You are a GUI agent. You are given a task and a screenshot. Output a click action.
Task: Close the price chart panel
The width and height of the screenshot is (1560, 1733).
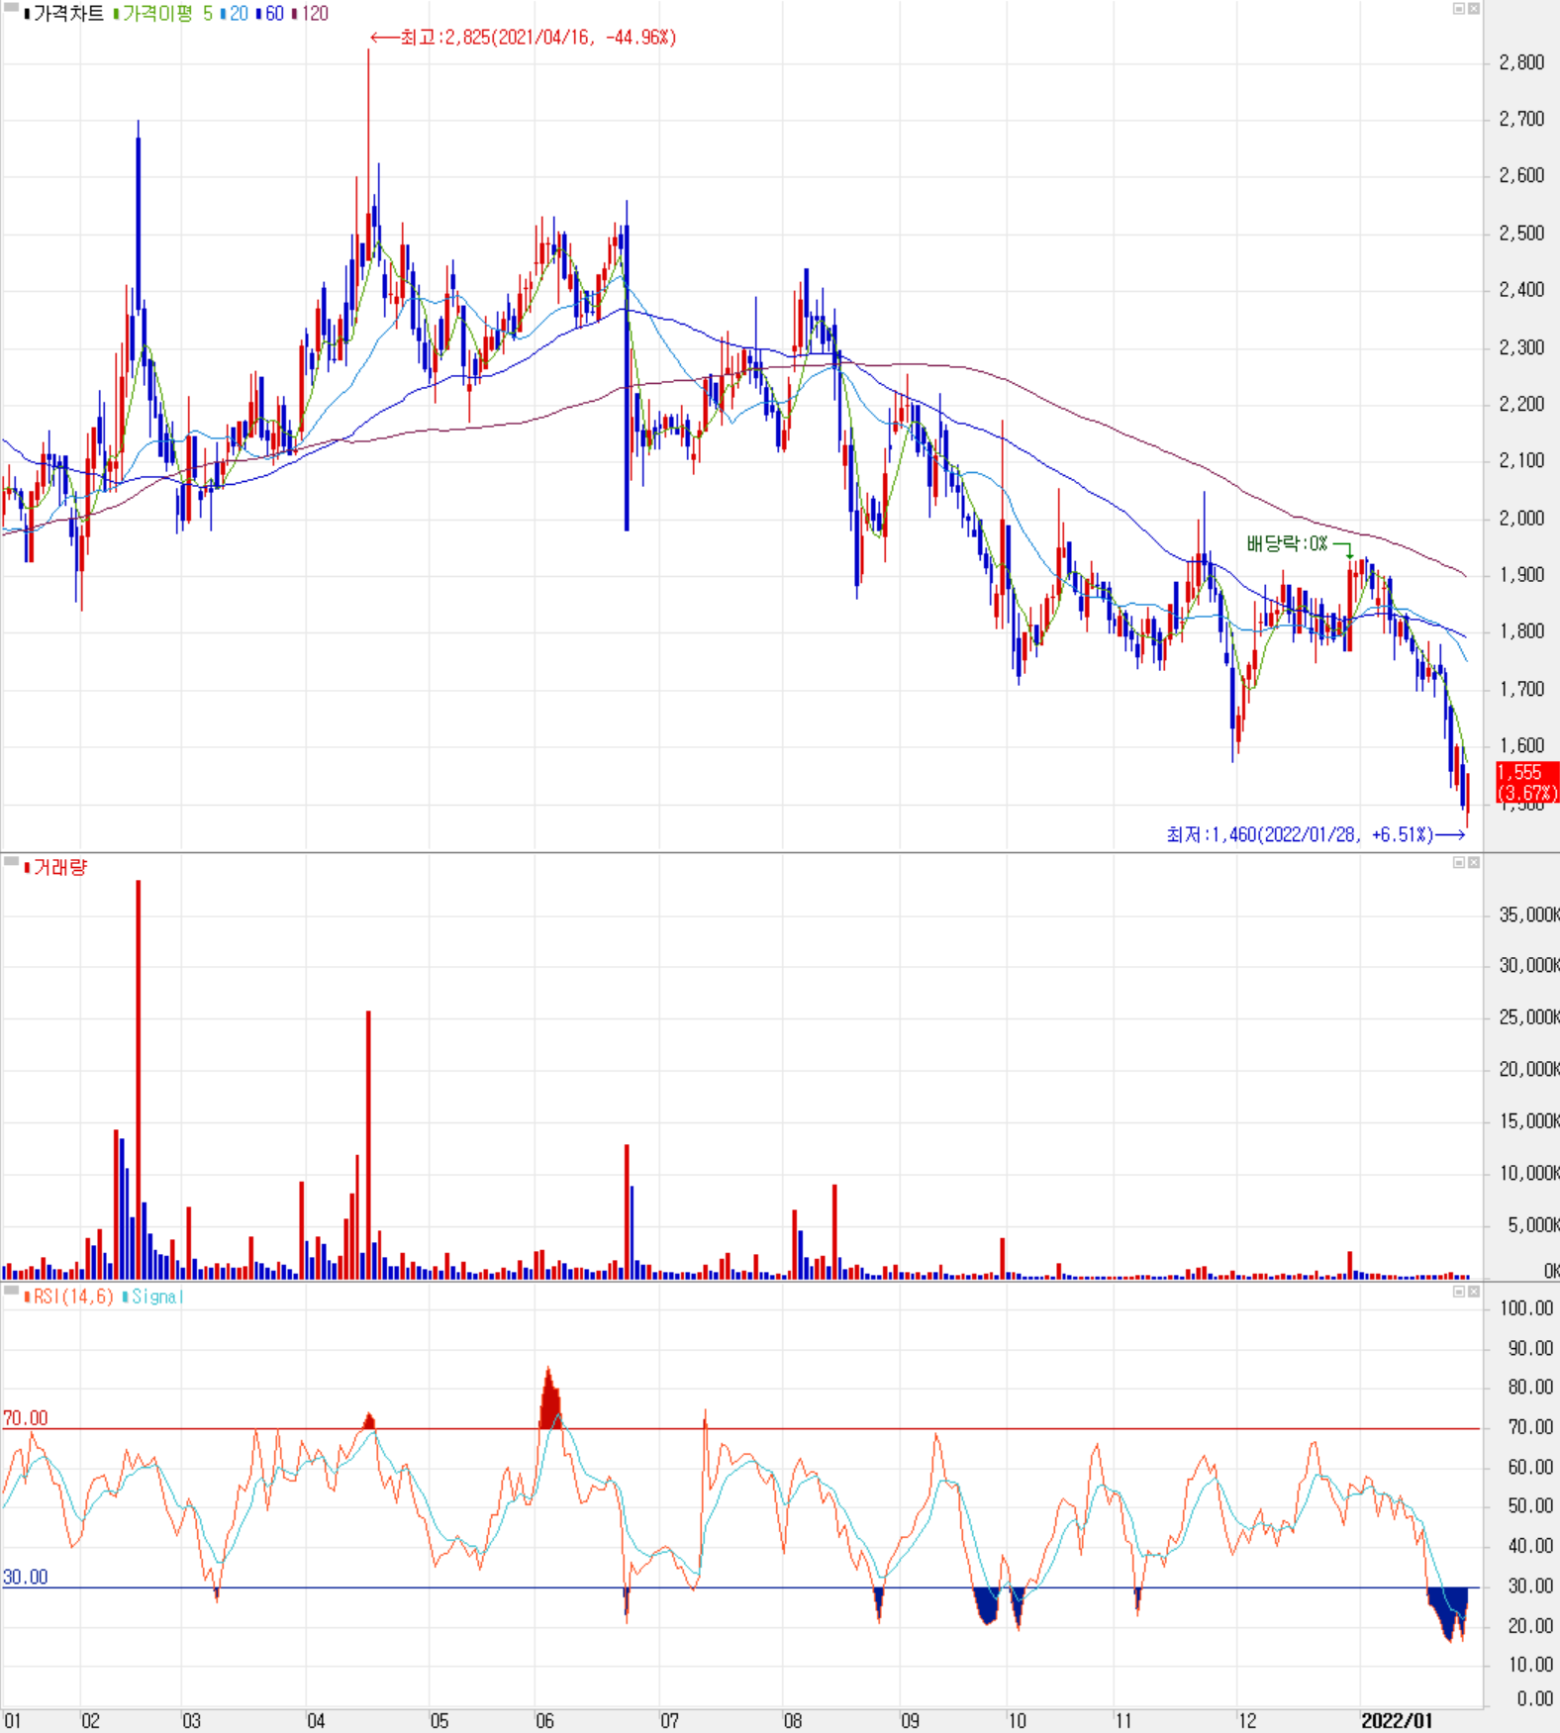(x=1473, y=9)
